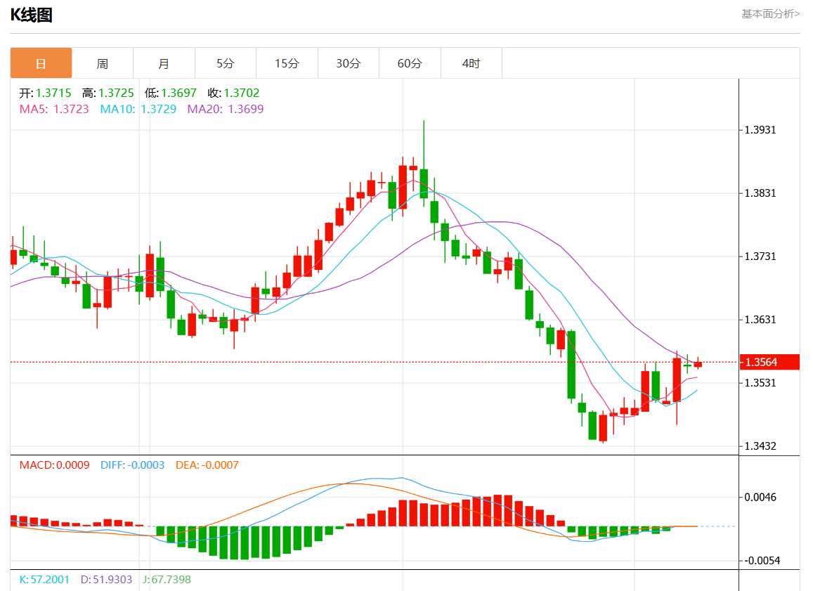Click the 开: 1.3715 opening price value
The width and height of the screenshot is (813, 591).
pos(45,93)
